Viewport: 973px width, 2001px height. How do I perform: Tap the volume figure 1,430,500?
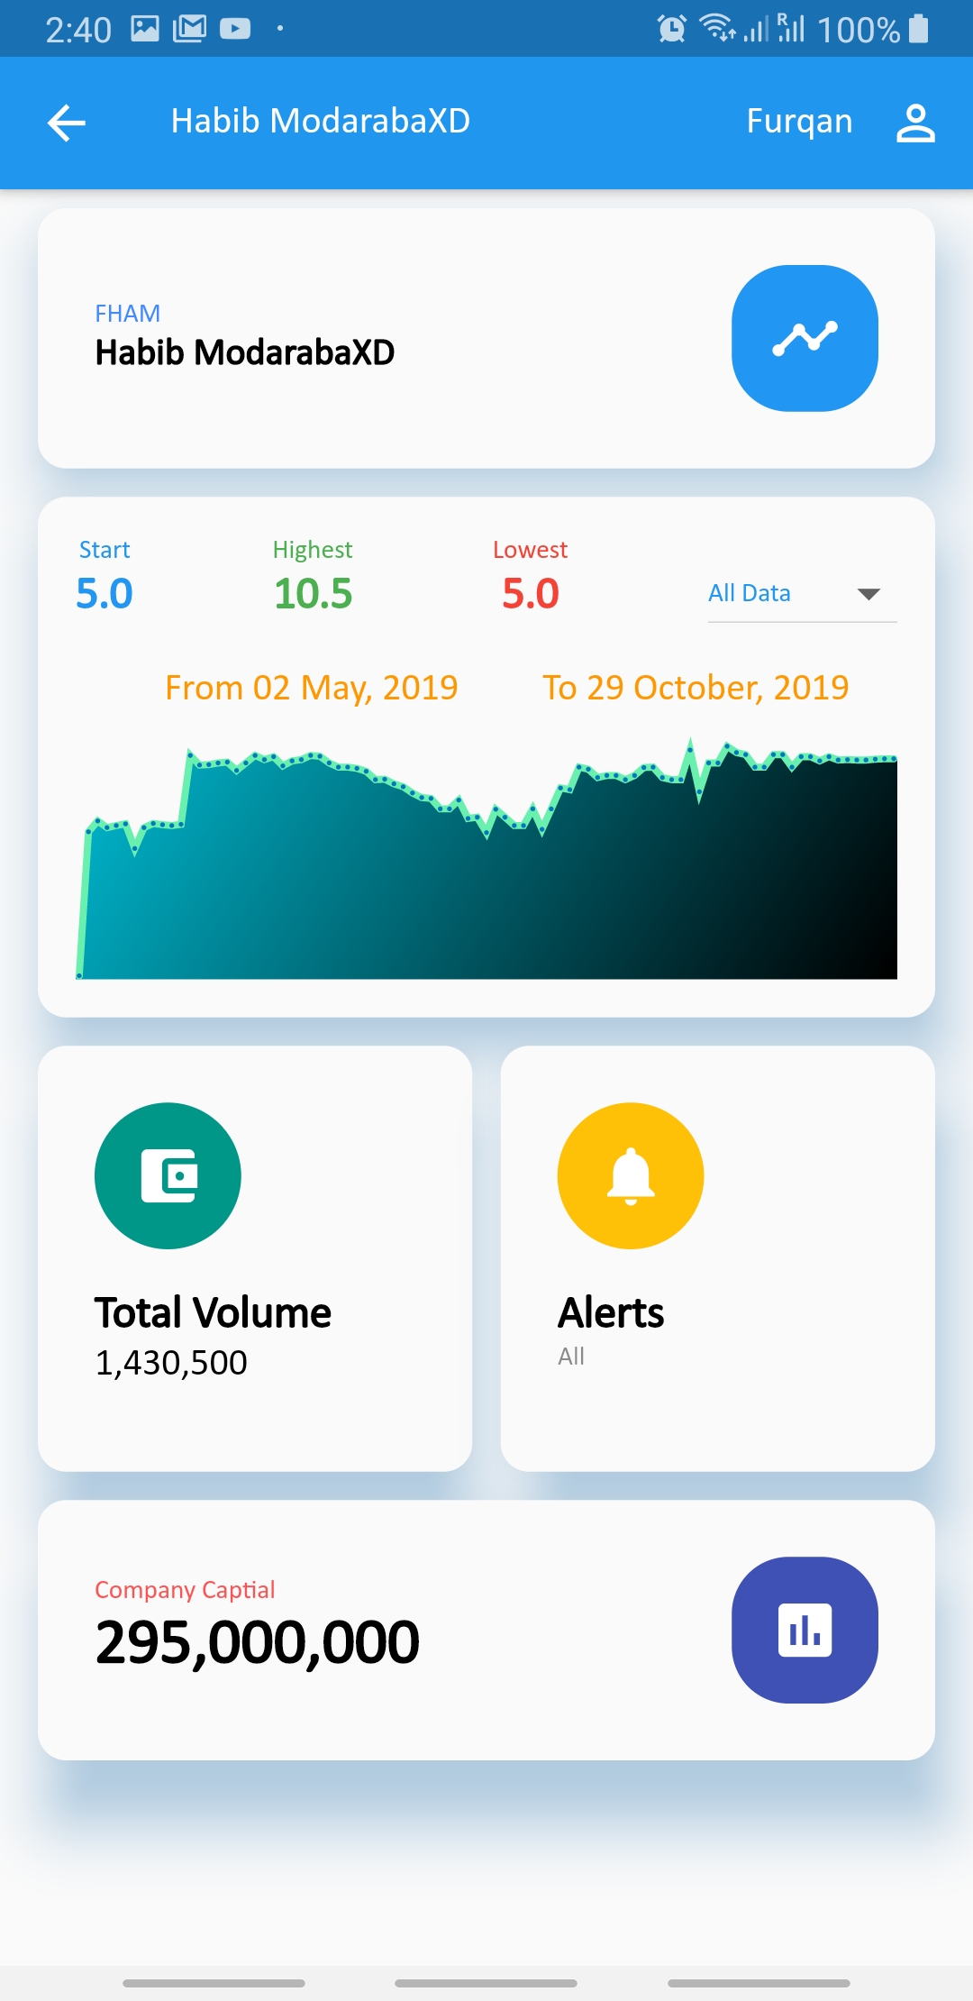tap(171, 1363)
